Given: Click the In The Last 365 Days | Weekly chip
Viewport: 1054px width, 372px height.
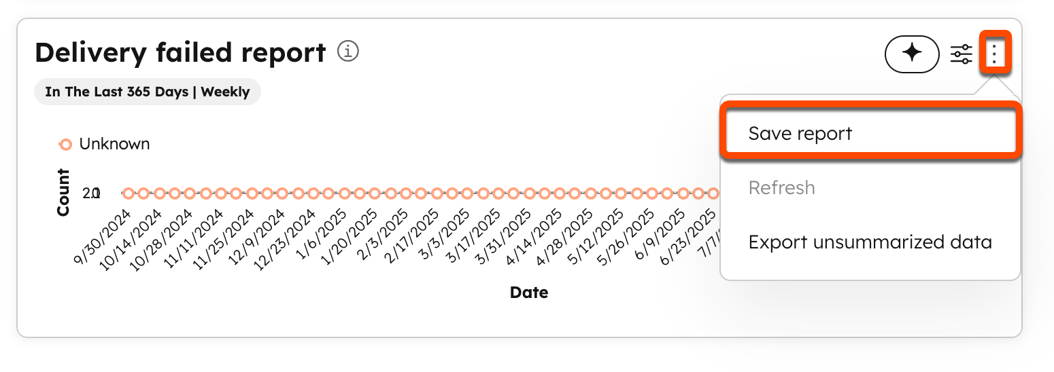Looking at the screenshot, I should point(148,92).
